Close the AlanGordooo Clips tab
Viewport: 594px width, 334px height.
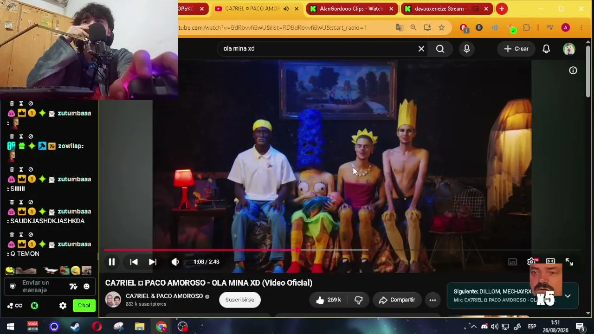point(391,9)
